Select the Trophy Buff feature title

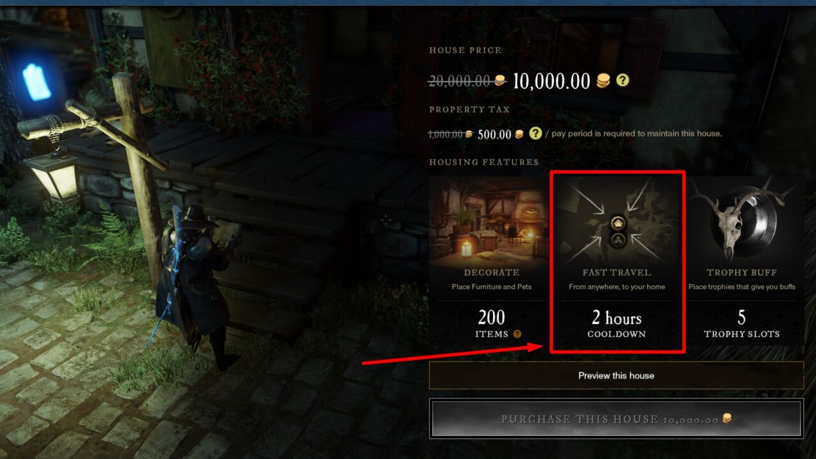[x=741, y=273]
